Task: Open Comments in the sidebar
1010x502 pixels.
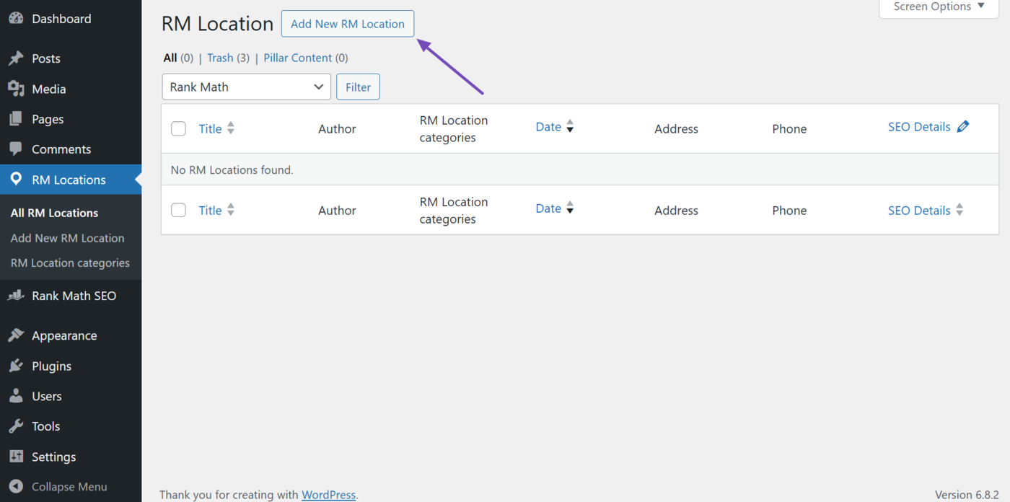Action: coord(71,149)
